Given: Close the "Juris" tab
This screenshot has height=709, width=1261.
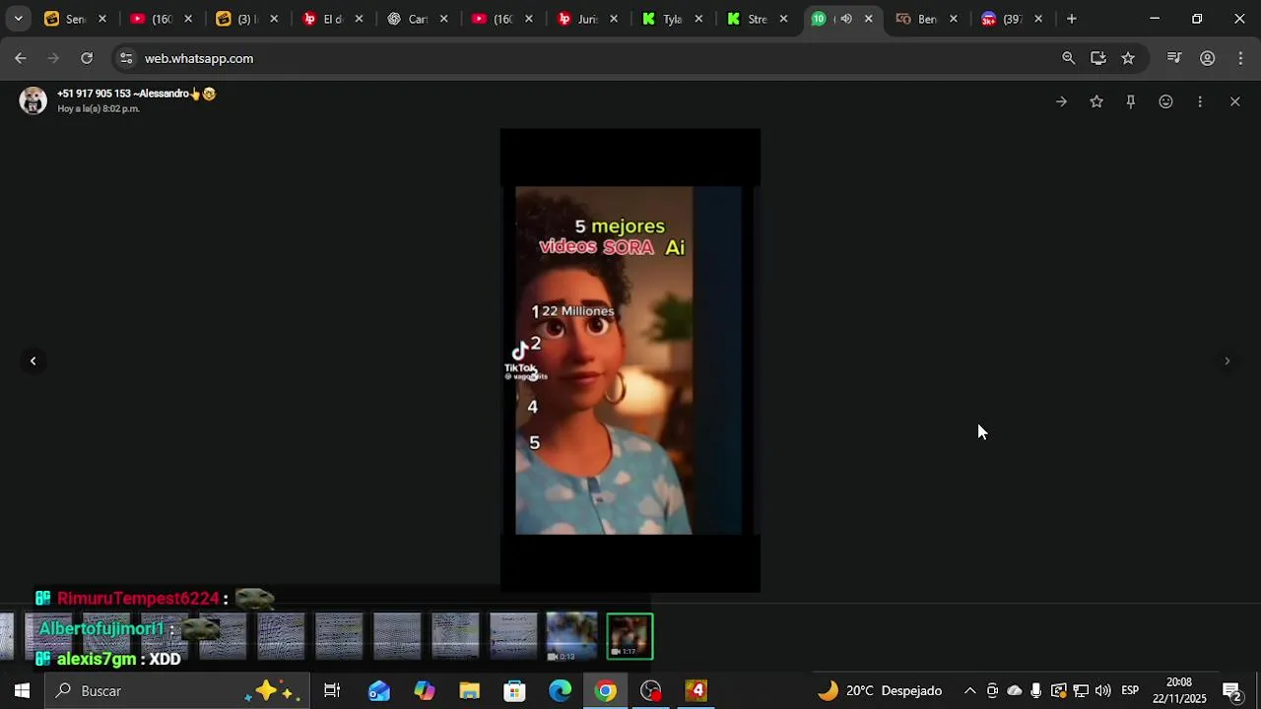Looking at the screenshot, I should pyautogui.click(x=614, y=19).
